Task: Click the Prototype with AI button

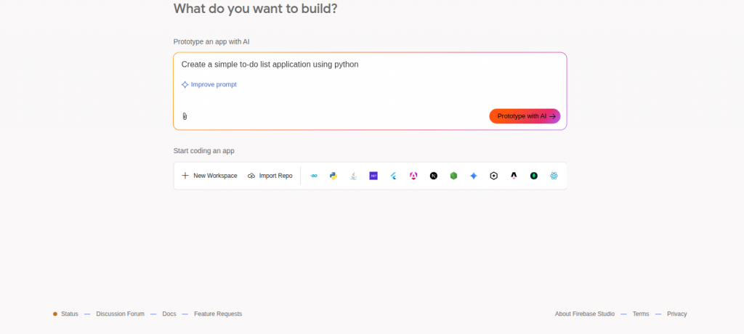Action: [x=525, y=116]
